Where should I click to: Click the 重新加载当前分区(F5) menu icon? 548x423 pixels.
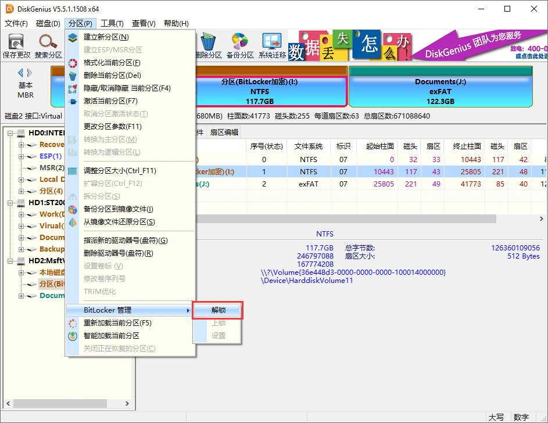[x=72, y=322]
